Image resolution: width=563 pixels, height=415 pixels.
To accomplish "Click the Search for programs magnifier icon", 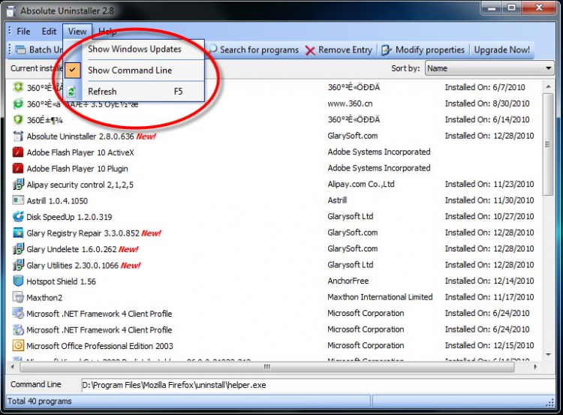I will point(213,49).
